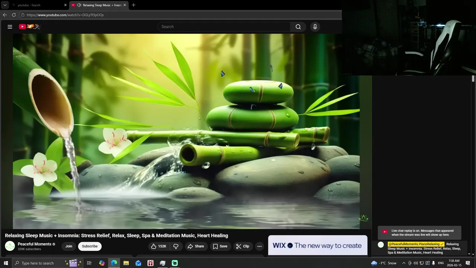Show hidden system tray icons
The image size is (476, 268).
[404, 263]
